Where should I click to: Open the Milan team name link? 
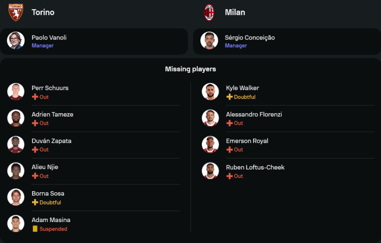(x=235, y=12)
